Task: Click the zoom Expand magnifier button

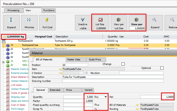Action: click(x=155, y=23)
